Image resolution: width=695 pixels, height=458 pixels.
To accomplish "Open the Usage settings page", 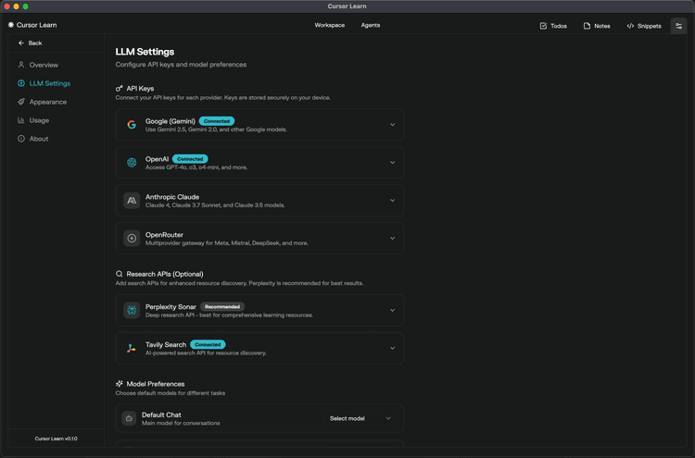I will pyautogui.click(x=39, y=120).
